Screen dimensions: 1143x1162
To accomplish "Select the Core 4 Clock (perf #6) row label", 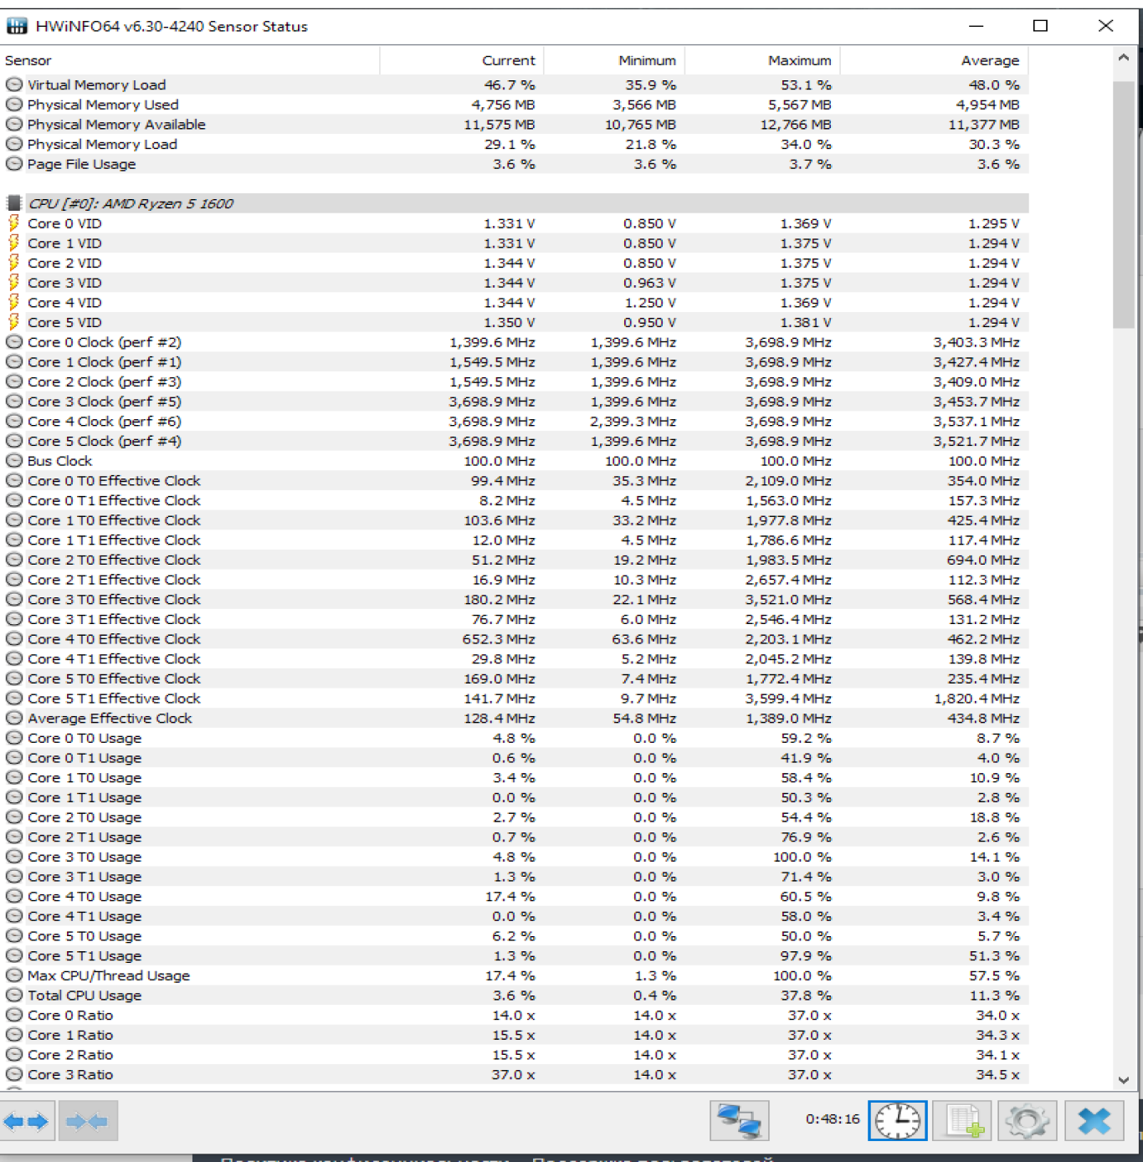I will 105,422.
